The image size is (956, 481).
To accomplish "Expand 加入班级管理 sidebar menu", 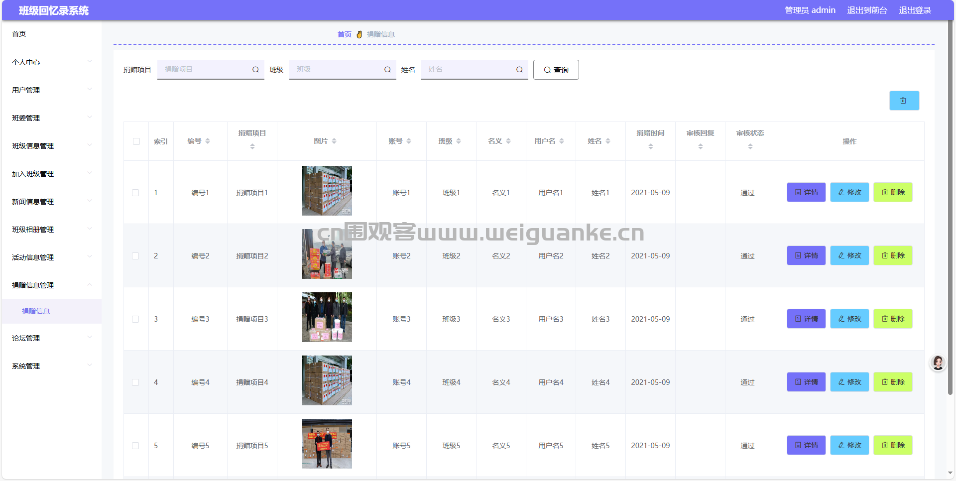I will (x=52, y=174).
